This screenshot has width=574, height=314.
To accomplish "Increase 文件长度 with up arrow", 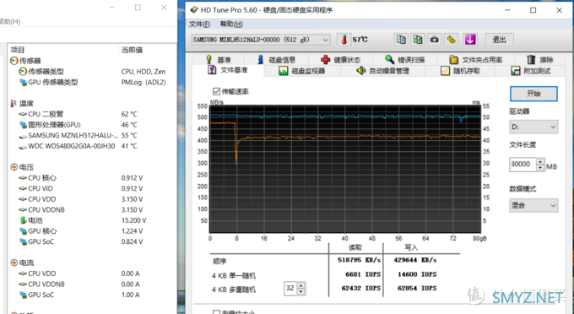I will click(540, 161).
